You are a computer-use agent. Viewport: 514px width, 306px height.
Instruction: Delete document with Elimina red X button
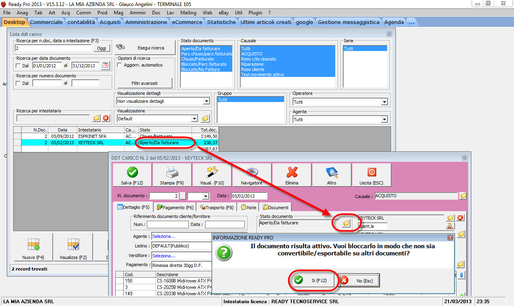tap(292, 175)
